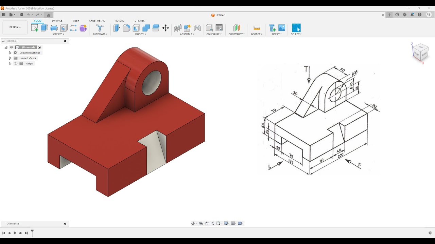
Task: Click the As-built Joint icon
Action: (197, 28)
